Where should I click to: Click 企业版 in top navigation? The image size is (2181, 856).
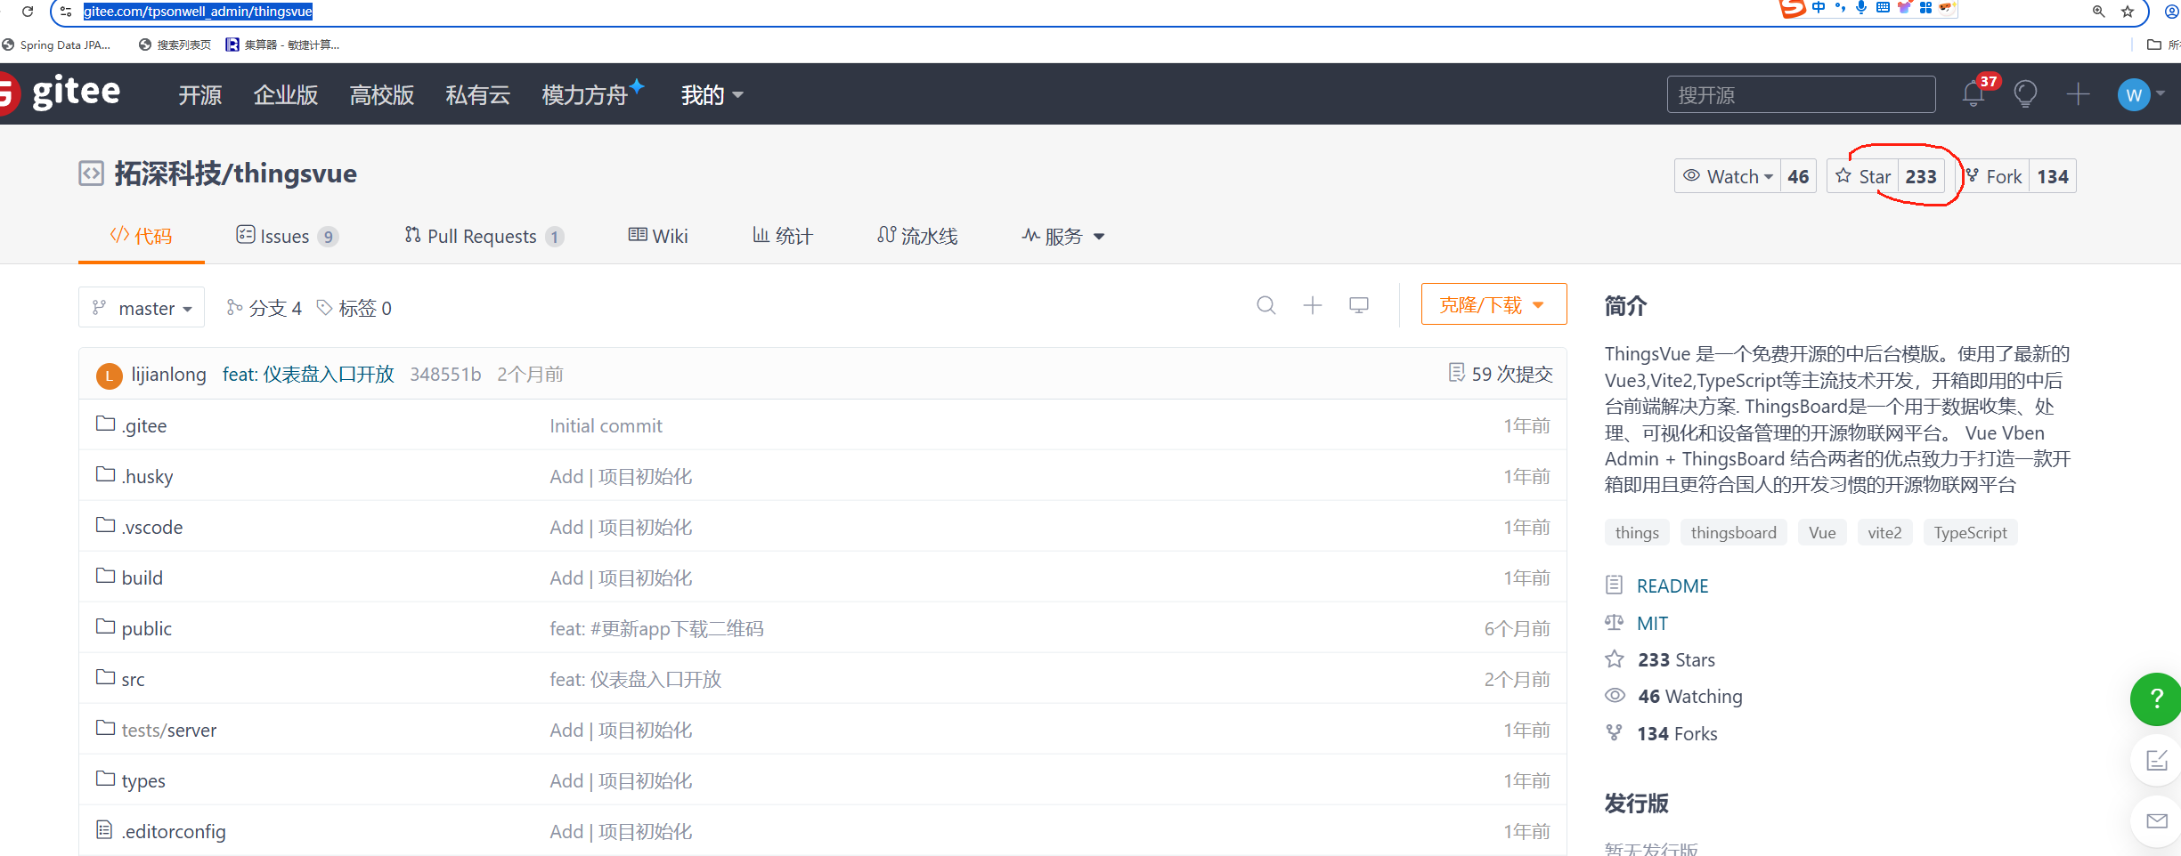tap(286, 94)
